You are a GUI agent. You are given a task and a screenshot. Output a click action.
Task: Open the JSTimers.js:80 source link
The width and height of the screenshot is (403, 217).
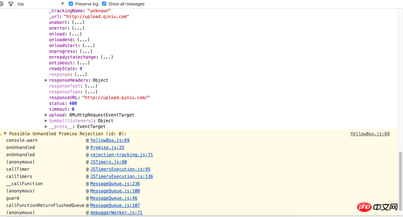108,162
